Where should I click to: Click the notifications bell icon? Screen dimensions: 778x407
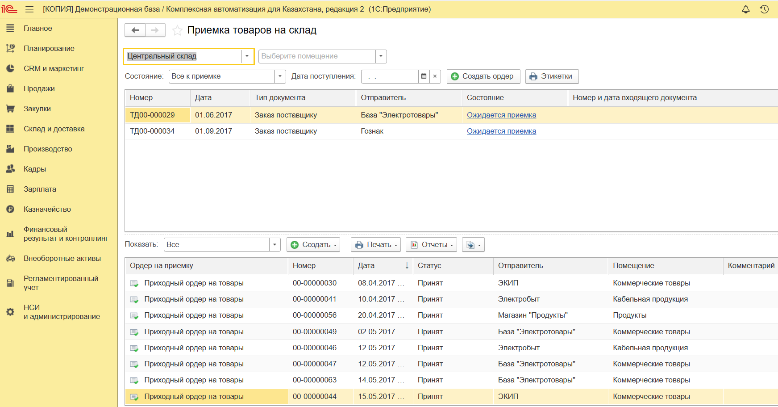[745, 9]
